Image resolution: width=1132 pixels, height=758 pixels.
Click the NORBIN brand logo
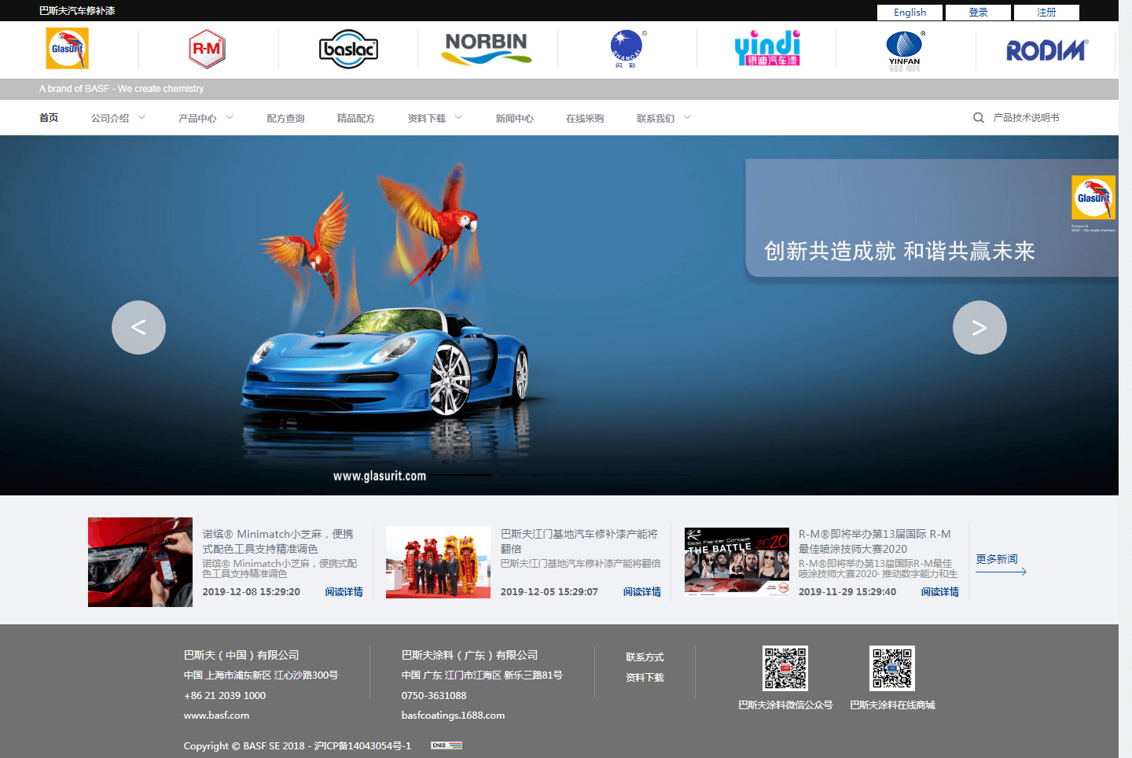coord(487,49)
